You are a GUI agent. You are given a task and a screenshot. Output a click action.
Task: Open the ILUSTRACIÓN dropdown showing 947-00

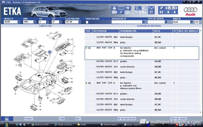pyautogui.click(x=80, y=22)
